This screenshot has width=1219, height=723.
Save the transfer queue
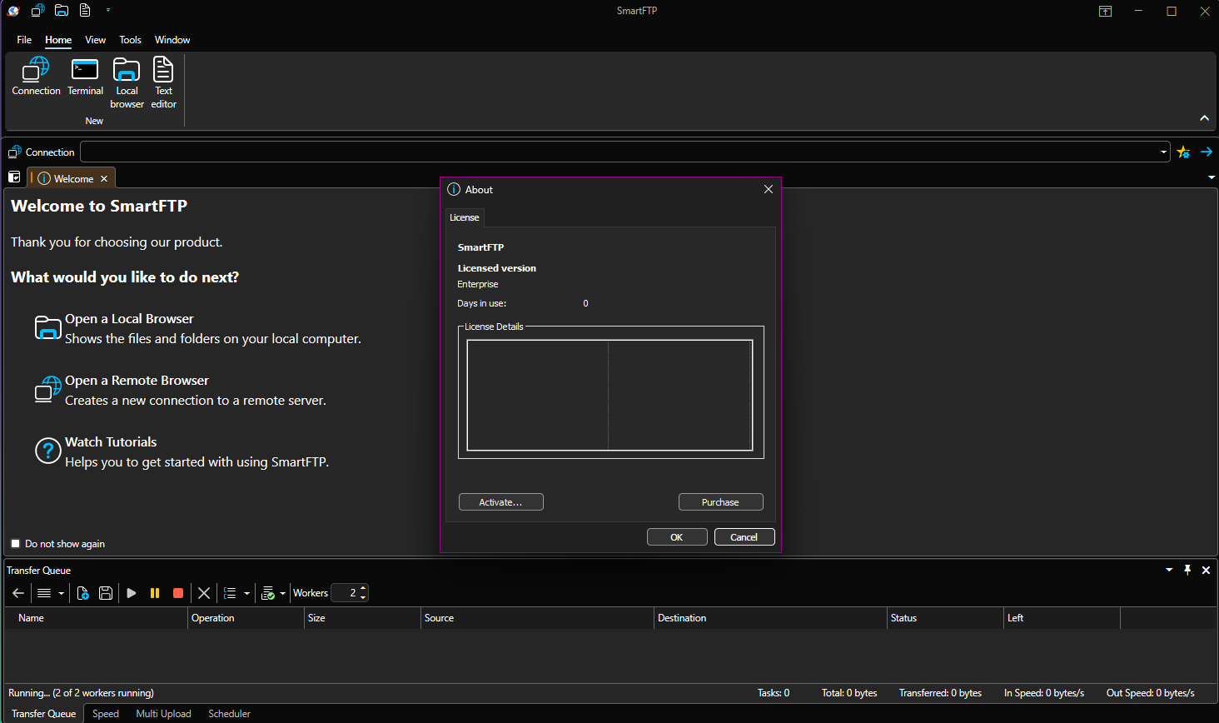106,593
